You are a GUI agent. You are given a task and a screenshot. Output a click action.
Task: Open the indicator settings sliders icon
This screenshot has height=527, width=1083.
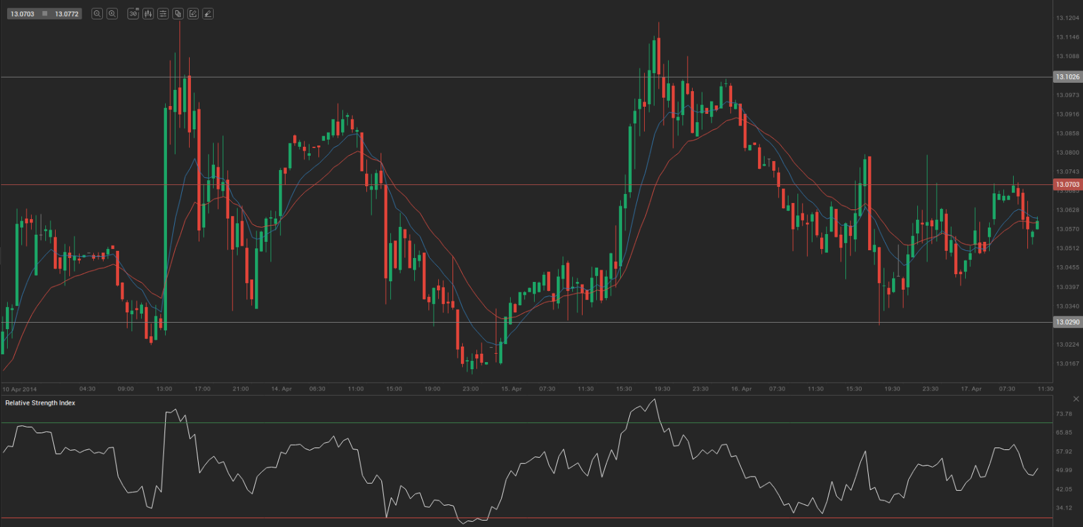(163, 14)
